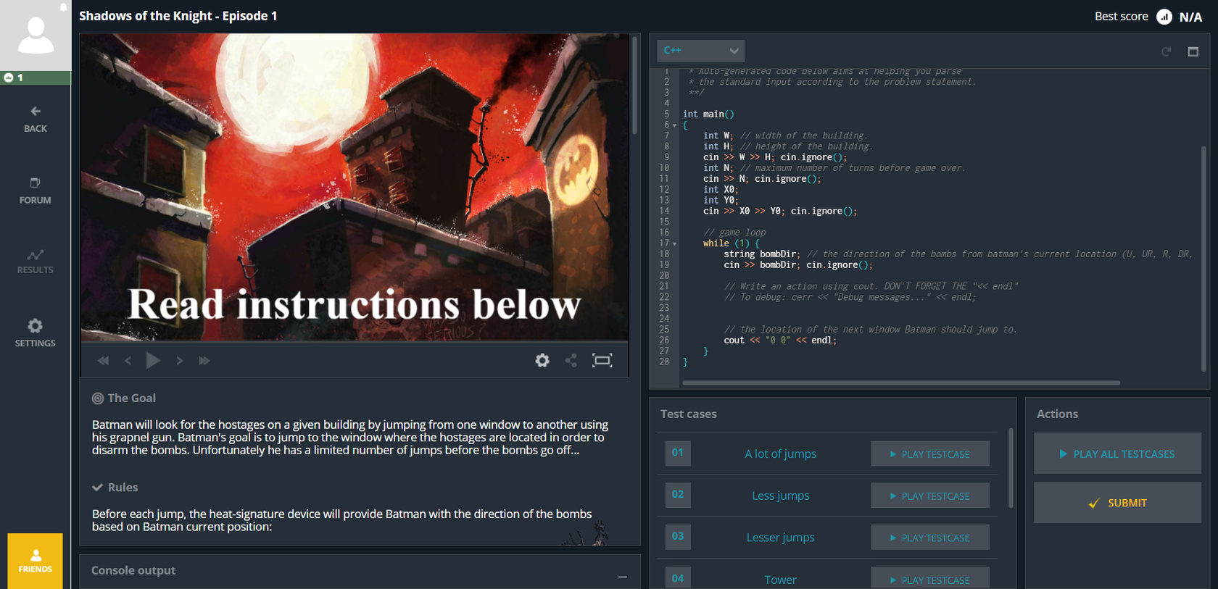Click the 'Test cases' heading
The width and height of the screenshot is (1218, 589).
[689, 414]
